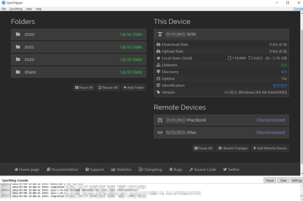Expand the share folder panel
Screen dimensions: 303x201
pyautogui.click(x=79, y=72)
